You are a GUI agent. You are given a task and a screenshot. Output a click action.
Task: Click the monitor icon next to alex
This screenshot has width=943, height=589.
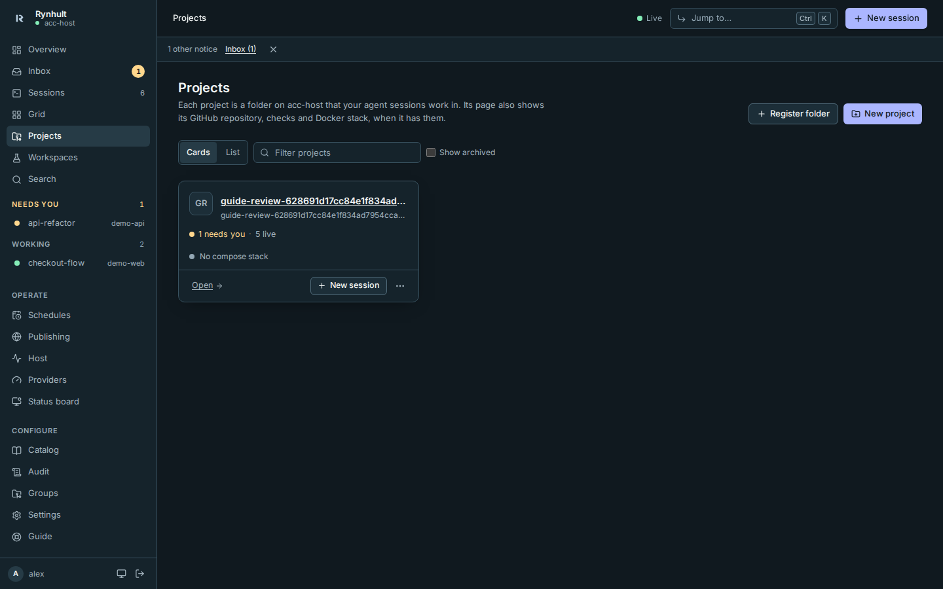(x=121, y=574)
